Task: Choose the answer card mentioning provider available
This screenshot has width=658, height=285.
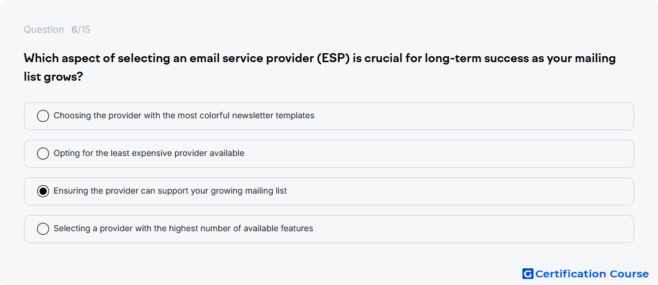Action: (x=328, y=154)
